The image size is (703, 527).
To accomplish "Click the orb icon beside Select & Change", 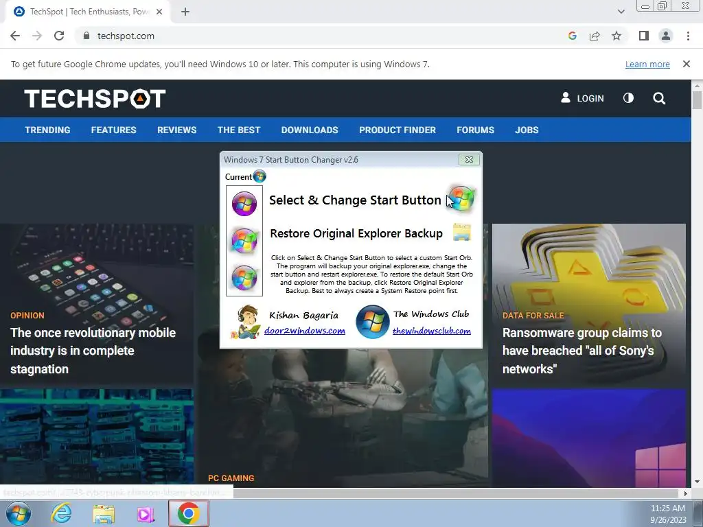I will coord(461,198).
